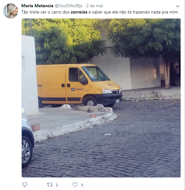Viewport: 185px width, 190px height.
Task: Click the closed white shutter door in photo
Action: [x=112, y=68]
